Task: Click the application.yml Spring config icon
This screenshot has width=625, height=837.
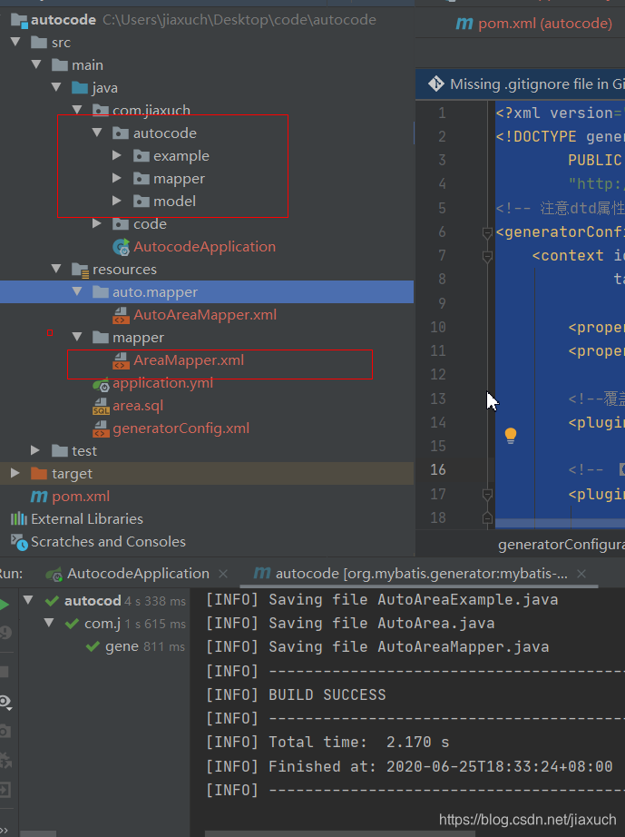Action: [101, 384]
